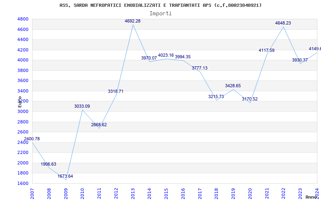Click the x-axis year 2018
The height and width of the screenshot is (201, 321).
tap(217, 194)
